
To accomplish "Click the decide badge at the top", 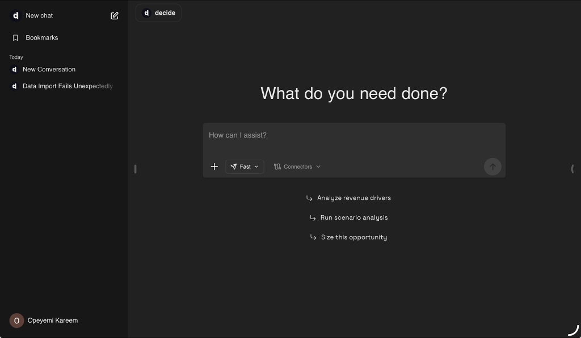I will click(158, 12).
